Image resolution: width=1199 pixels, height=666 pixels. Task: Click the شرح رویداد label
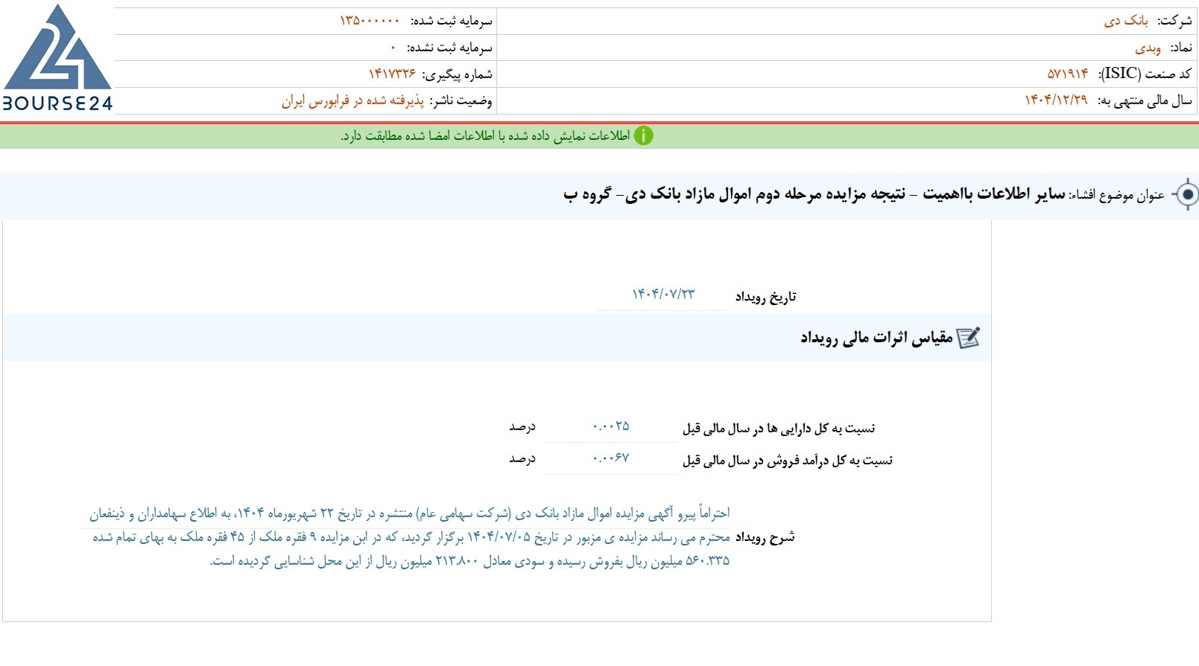pyautogui.click(x=765, y=537)
